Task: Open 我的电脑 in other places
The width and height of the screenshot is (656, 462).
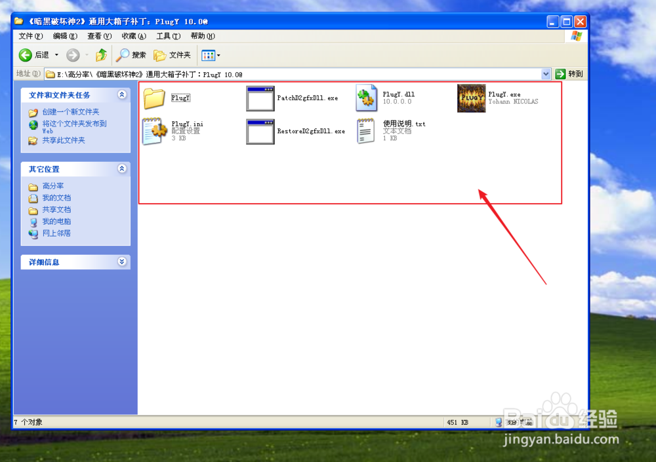Action: coord(56,221)
